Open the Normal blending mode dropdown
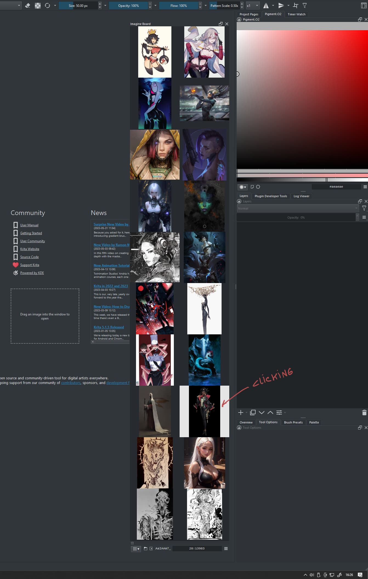 click(x=298, y=208)
